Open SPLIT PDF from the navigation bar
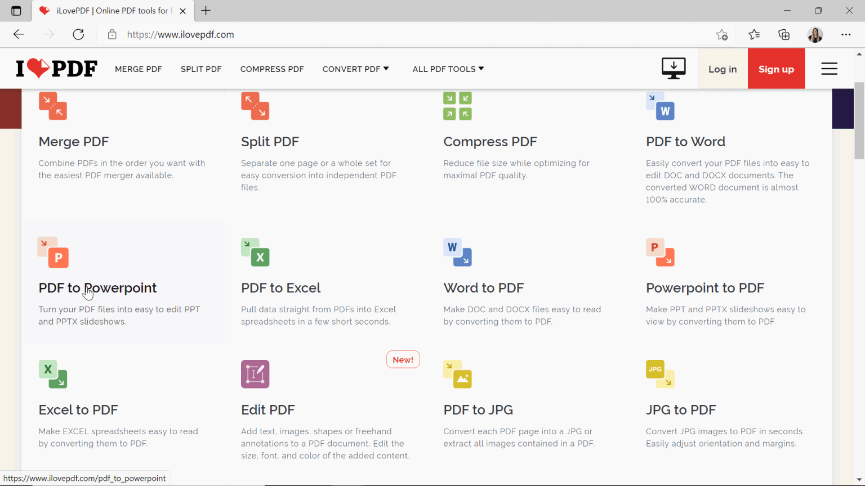Image resolution: width=865 pixels, height=486 pixels. 201,69
